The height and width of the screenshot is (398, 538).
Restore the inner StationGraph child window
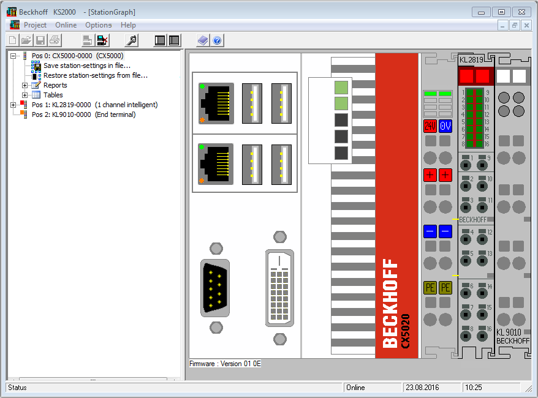coord(514,25)
